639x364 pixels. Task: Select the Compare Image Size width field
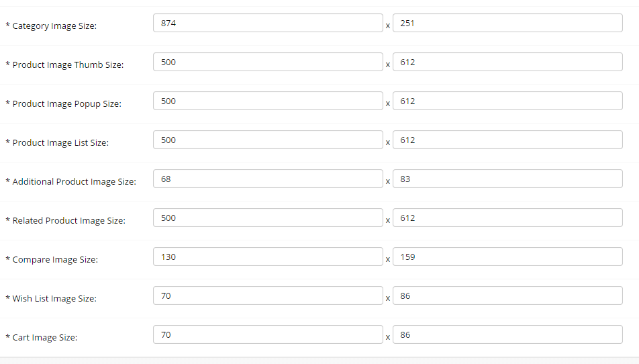pyautogui.click(x=268, y=257)
